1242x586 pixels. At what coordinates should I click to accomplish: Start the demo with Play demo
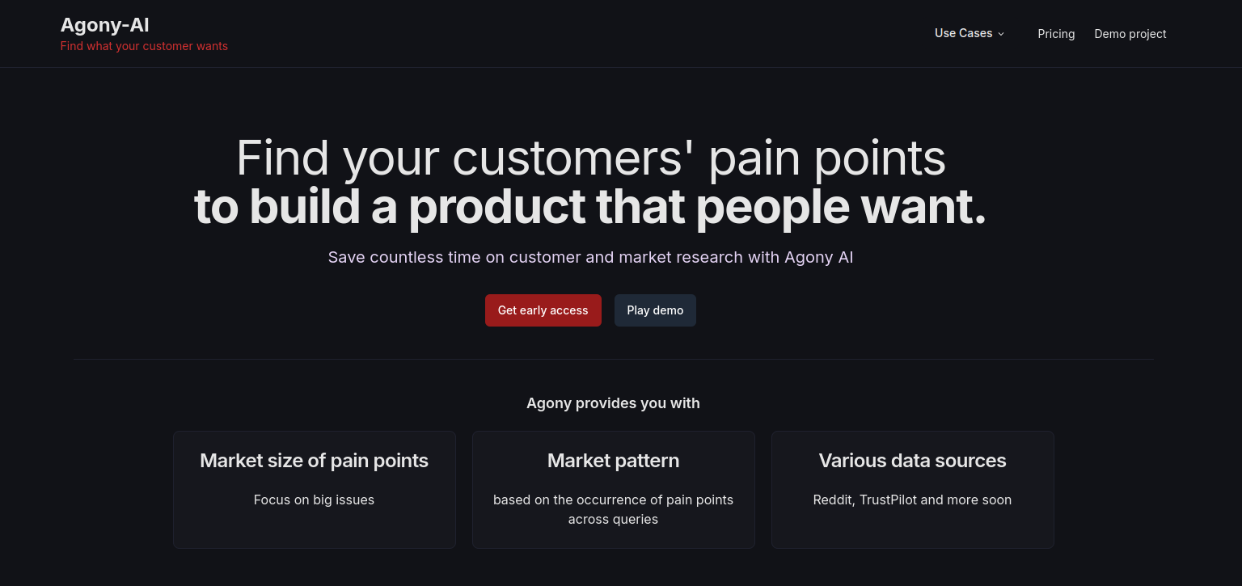point(655,310)
